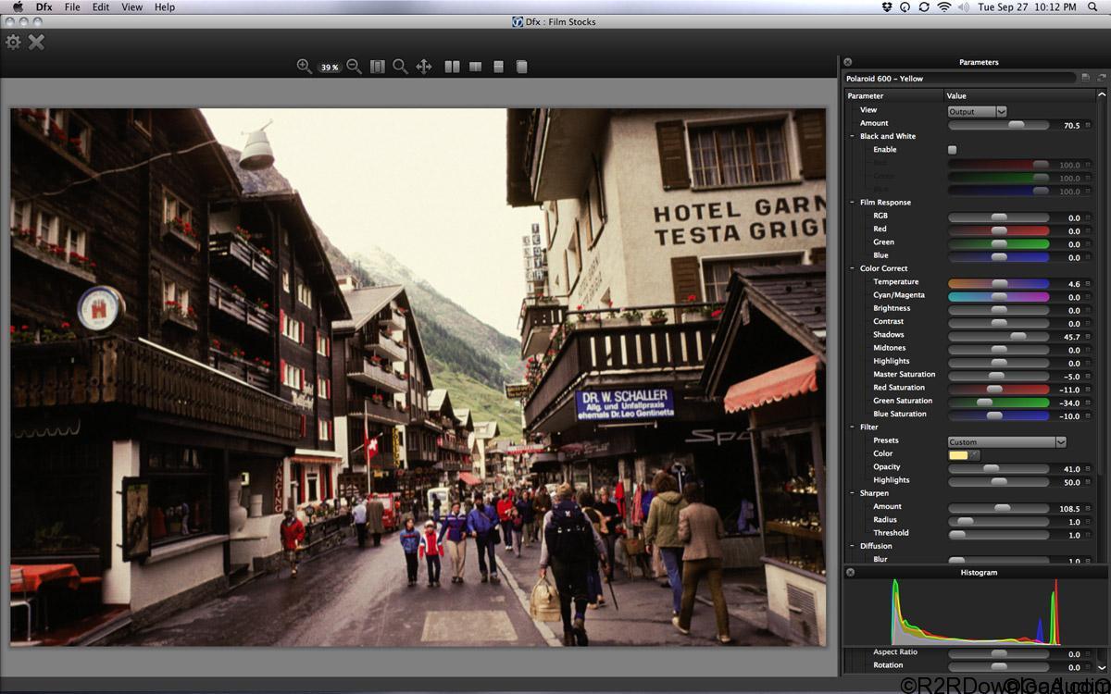Click the reset icon beside the preset name
Viewport: 1111px width, 694px height.
point(1102,79)
